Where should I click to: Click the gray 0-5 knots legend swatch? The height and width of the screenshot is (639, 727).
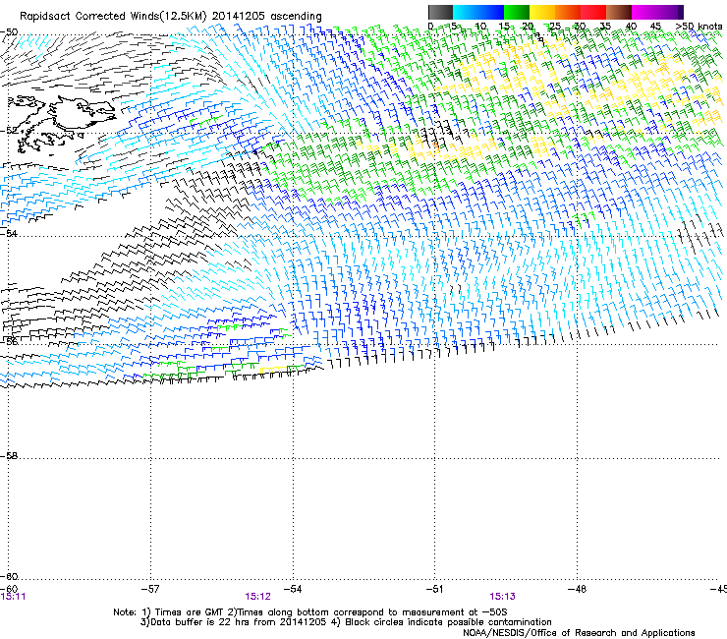point(440,12)
